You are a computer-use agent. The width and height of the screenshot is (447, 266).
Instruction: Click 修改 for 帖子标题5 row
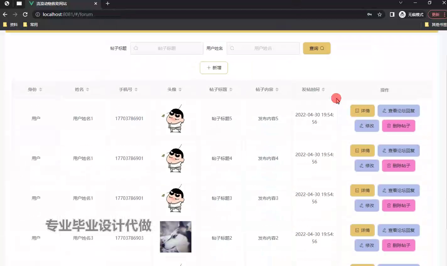367,126
